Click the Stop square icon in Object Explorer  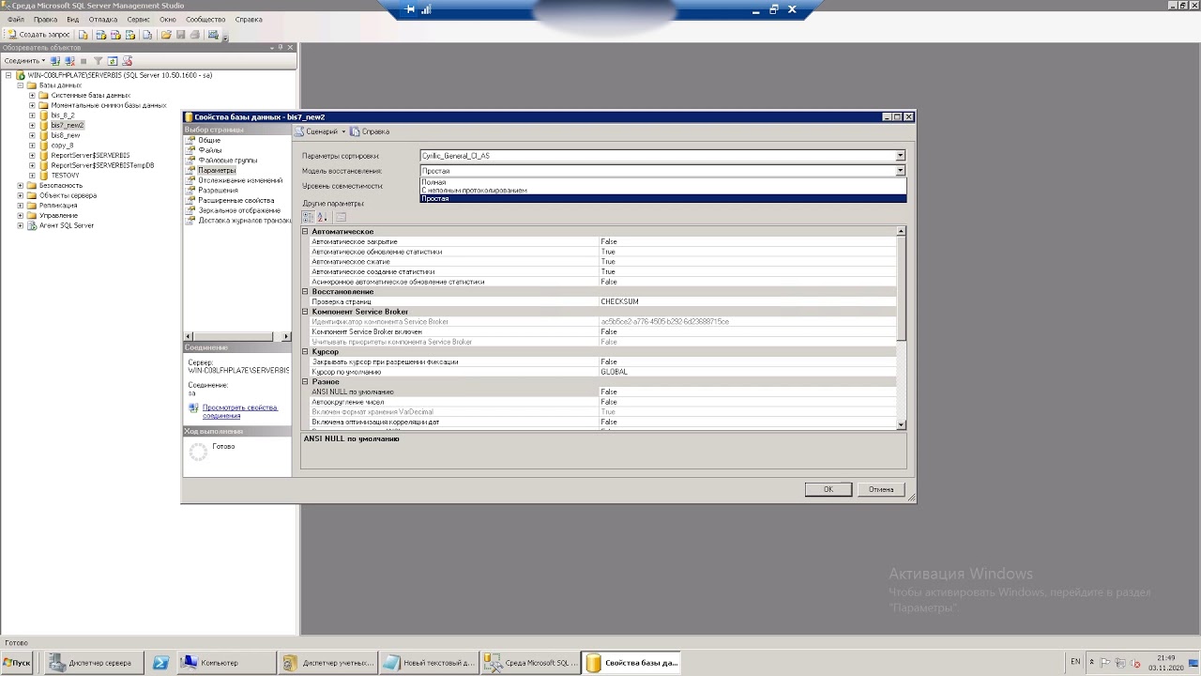(83, 60)
